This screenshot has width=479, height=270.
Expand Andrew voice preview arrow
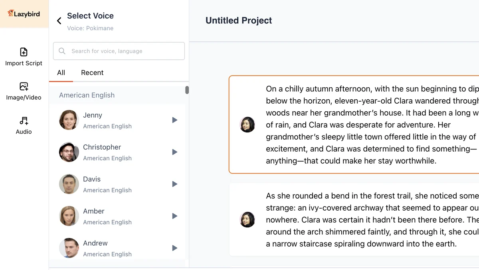174,248
